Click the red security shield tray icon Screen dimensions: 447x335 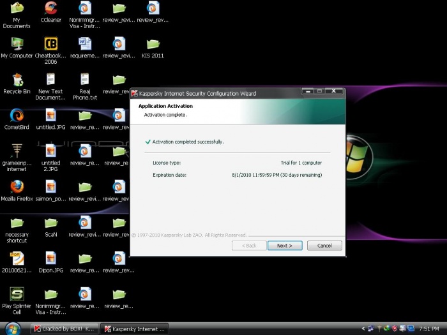pos(395,329)
